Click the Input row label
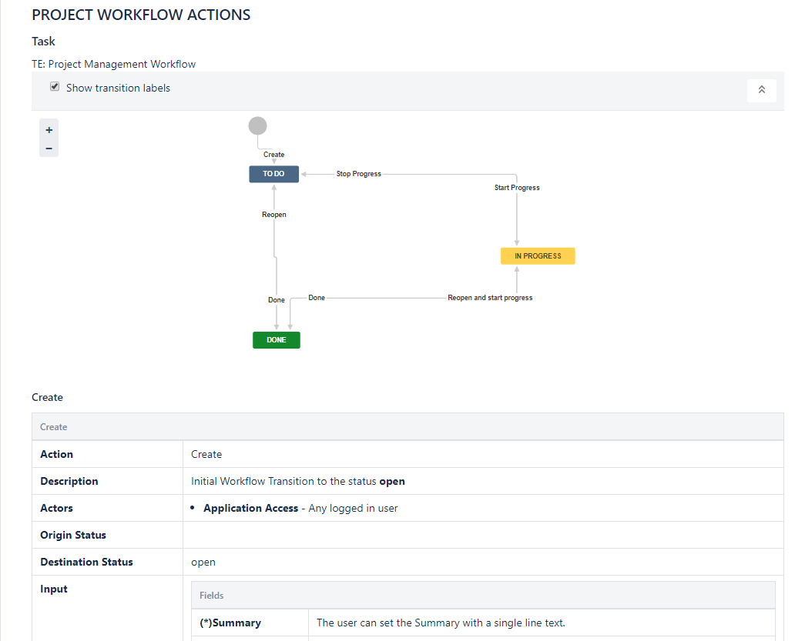Screen dimensions: 805x641 pyautogui.click(x=53, y=589)
